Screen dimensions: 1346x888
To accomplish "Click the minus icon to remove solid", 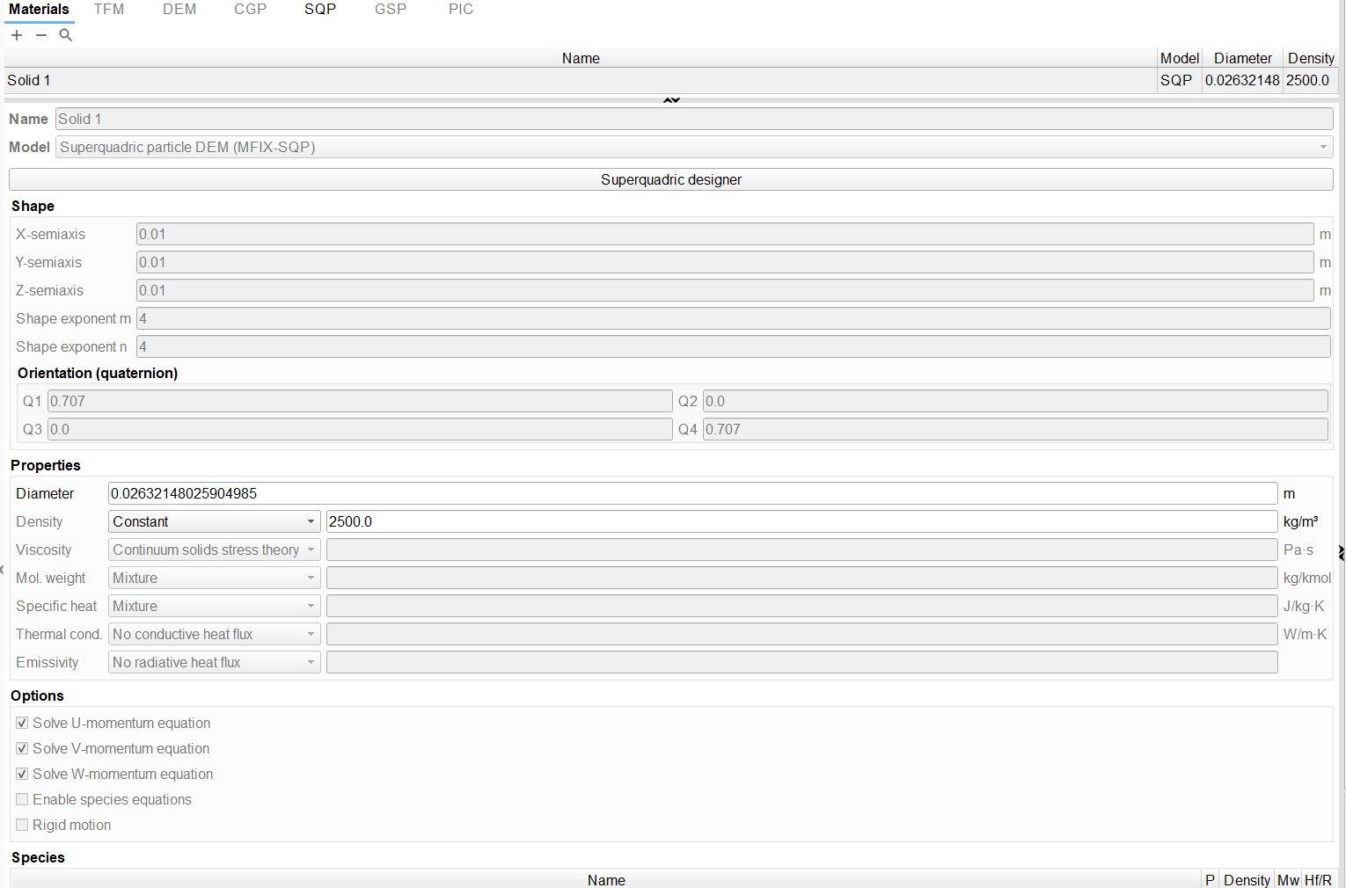I will [x=41, y=35].
